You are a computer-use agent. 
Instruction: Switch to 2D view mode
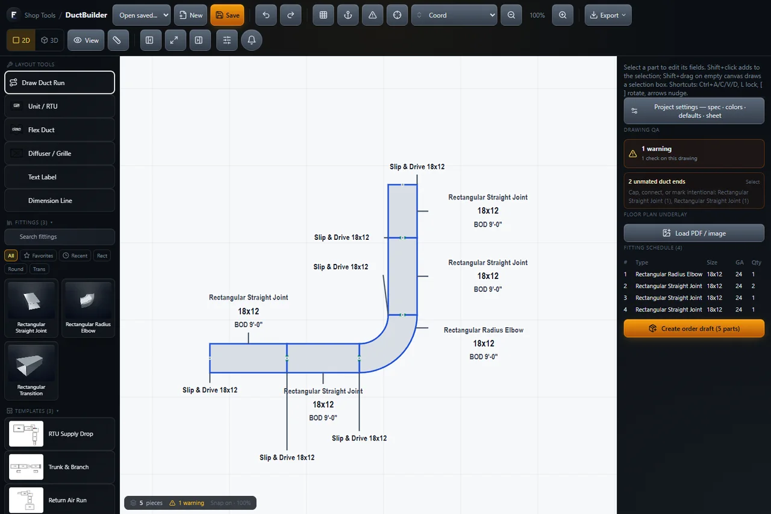(22, 40)
